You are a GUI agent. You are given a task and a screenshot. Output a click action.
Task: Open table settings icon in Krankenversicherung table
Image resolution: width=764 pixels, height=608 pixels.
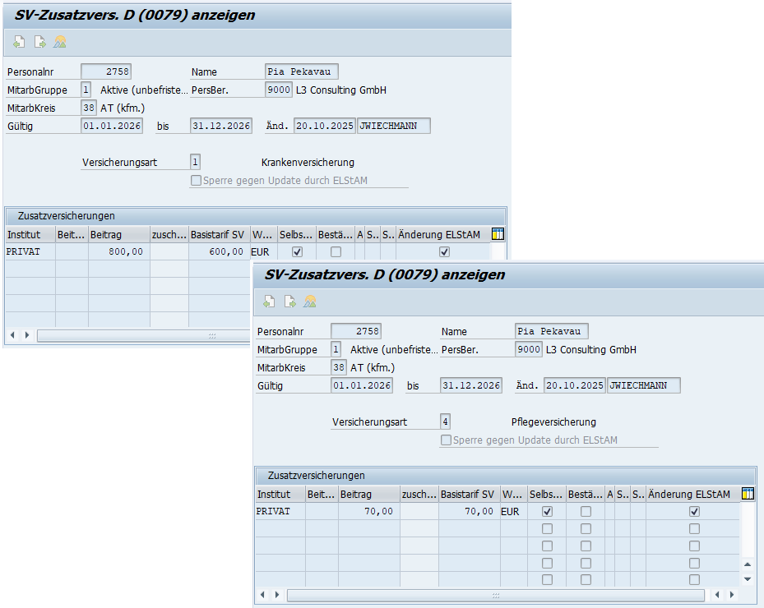pyautogui.click(x=498, y=234)
